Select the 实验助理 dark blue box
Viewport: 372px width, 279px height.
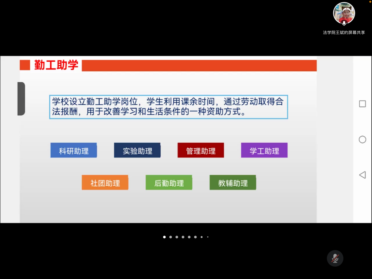137,150
